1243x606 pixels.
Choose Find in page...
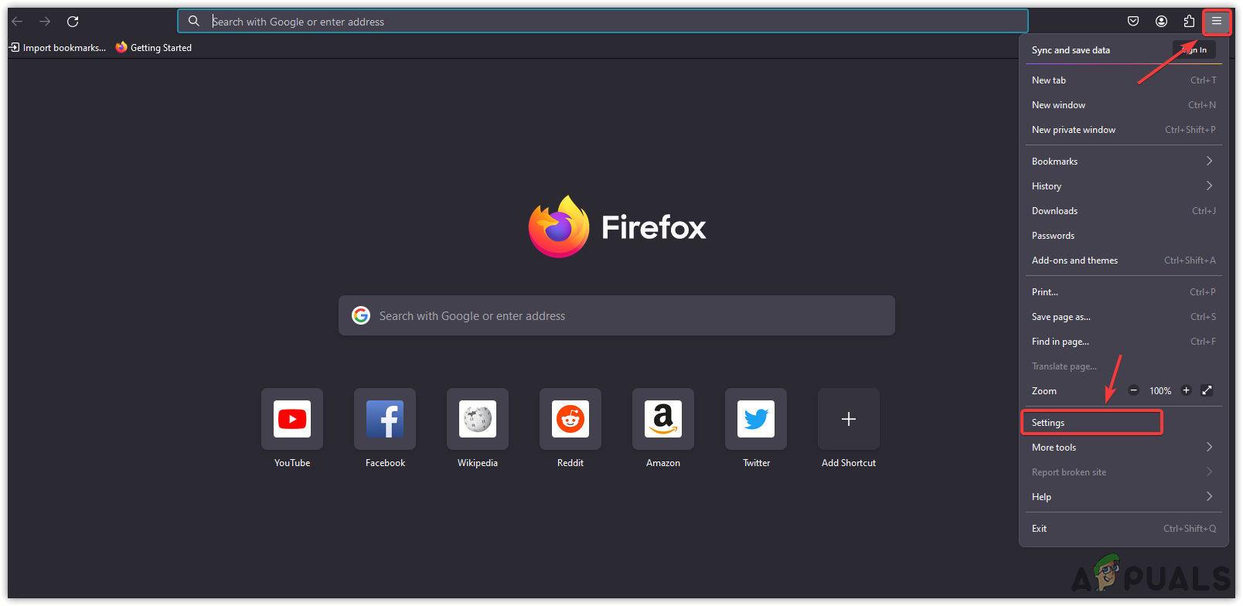coord(1124,342)
